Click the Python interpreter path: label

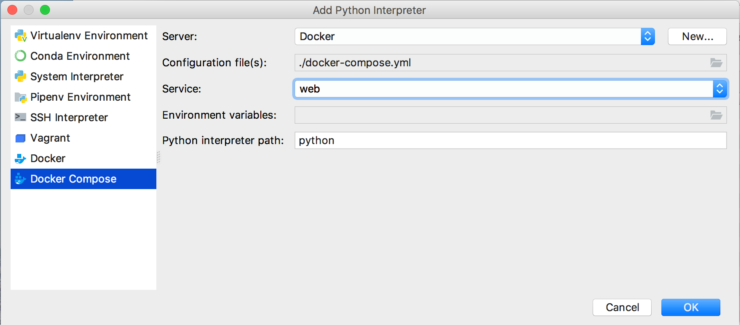223,140
